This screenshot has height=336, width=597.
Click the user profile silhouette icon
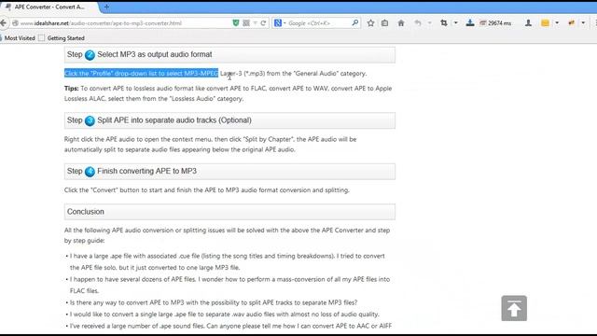(528, 23)
